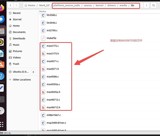
Task: Go to the Work_lsf path segment
Action: pyautogui.click(x=44, y=5)
